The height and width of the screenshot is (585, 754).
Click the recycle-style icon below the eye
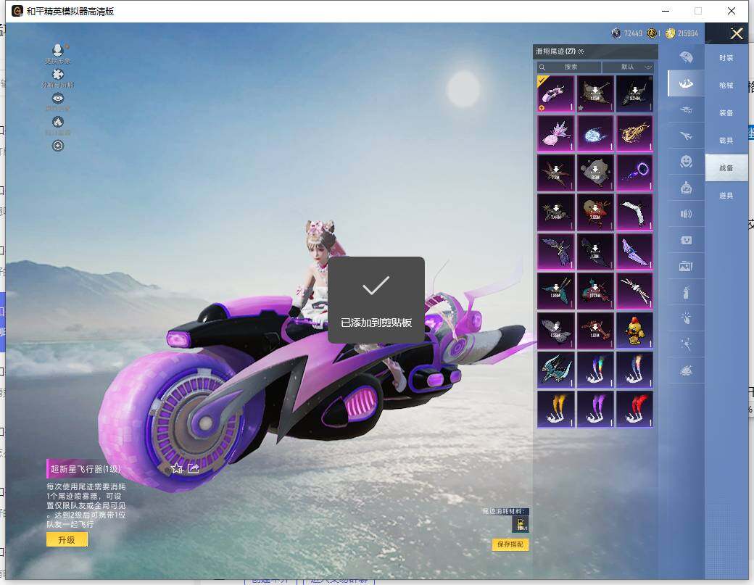(x=58, y=122)
